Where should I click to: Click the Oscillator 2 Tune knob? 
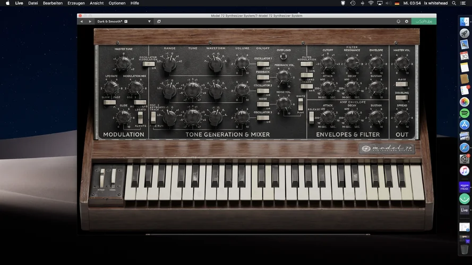pos(193,91)
